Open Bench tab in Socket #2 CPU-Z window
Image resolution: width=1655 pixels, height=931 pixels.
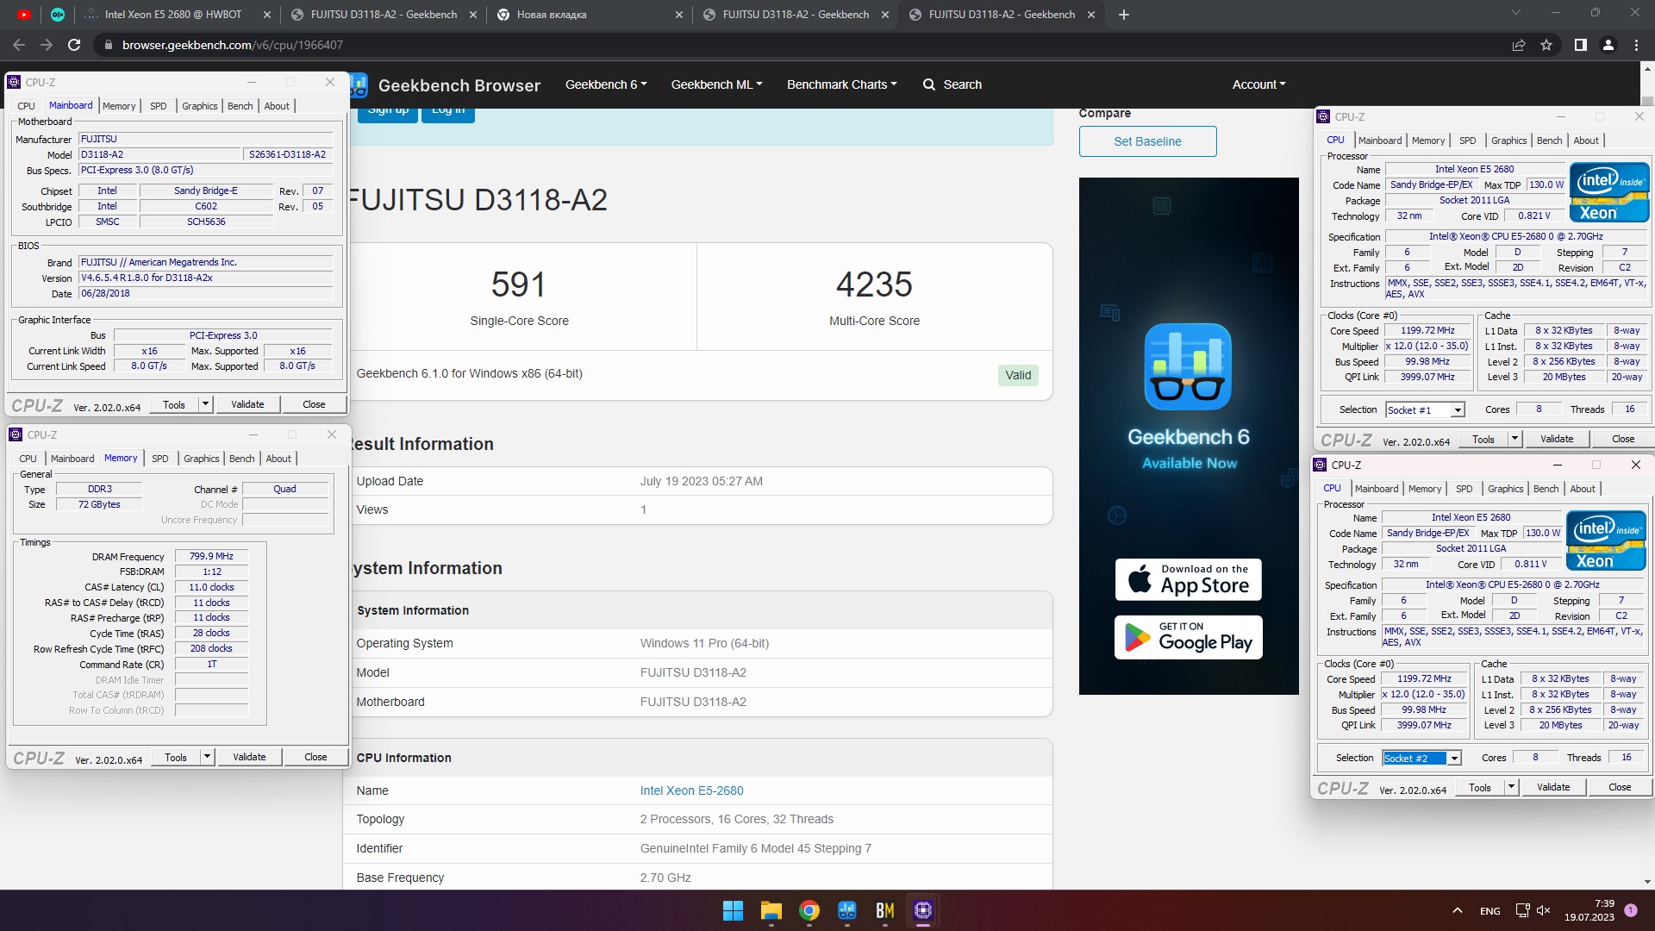(1546, 489)
